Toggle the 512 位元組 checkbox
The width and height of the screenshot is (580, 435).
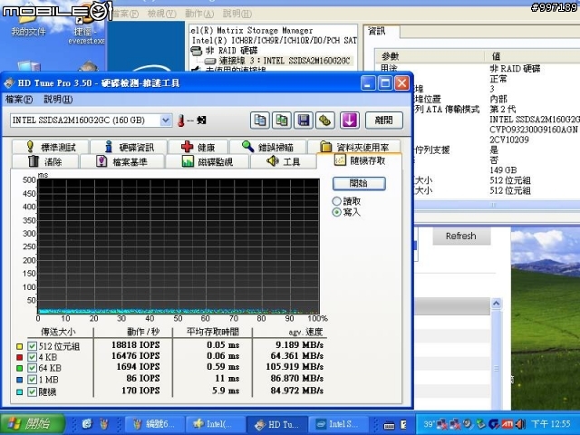33,346
